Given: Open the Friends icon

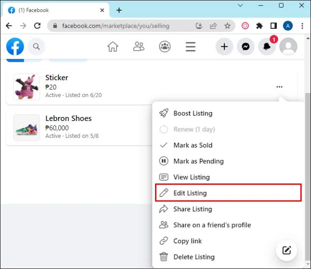Looking at the screenshot, I should (139, 47).
